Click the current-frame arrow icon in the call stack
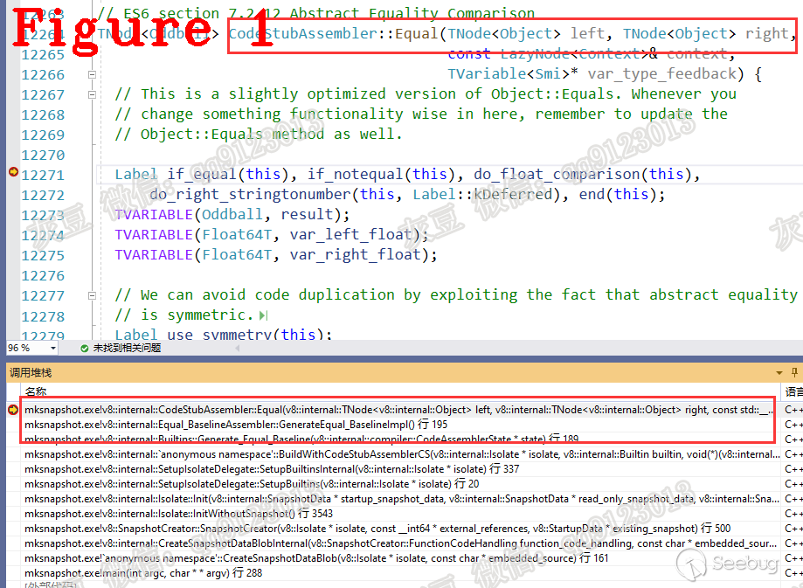 point(13,410)
